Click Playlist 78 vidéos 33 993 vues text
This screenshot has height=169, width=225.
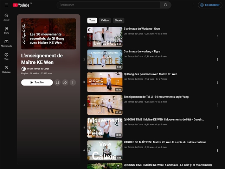37,74
